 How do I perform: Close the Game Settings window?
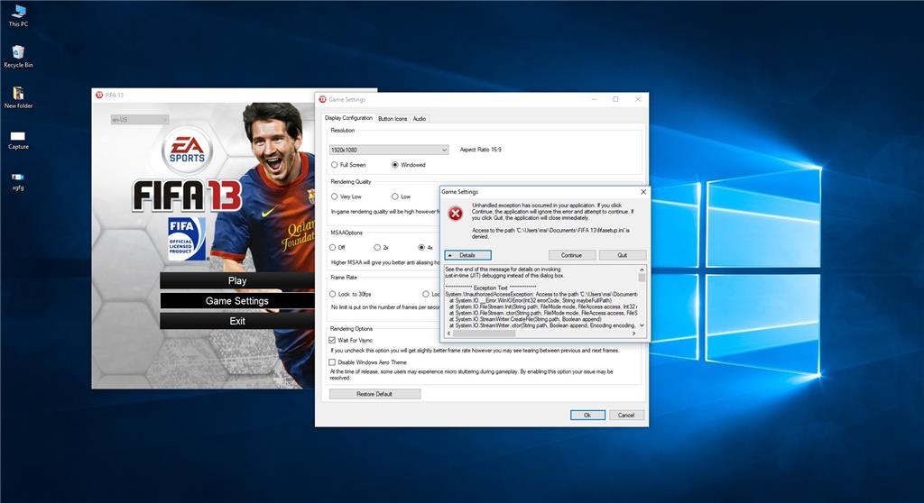638,99
